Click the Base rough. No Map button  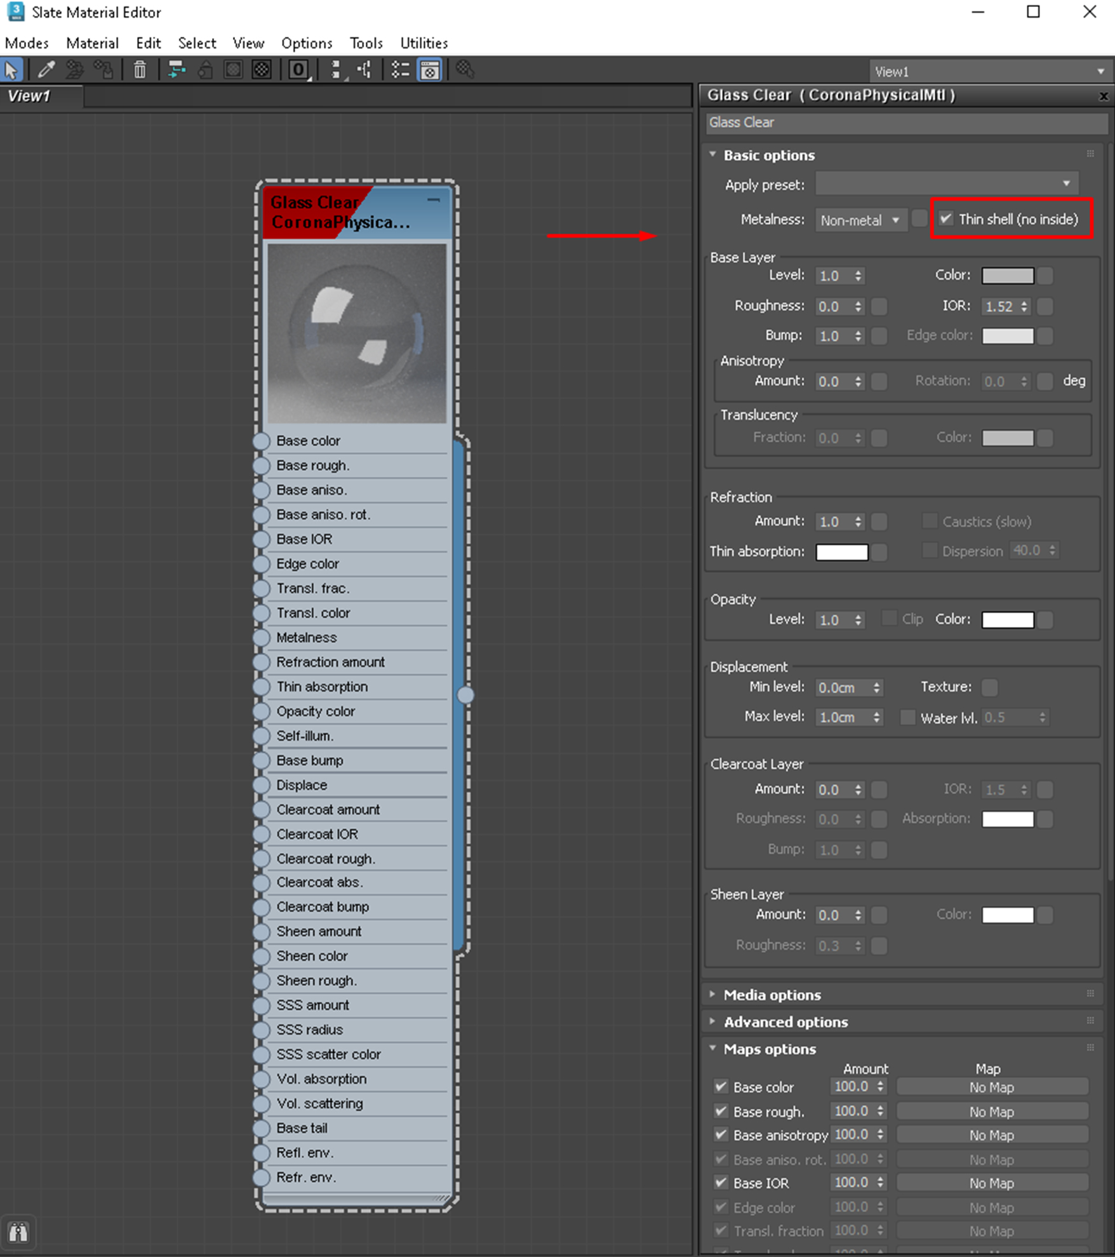pos(991,1112)
